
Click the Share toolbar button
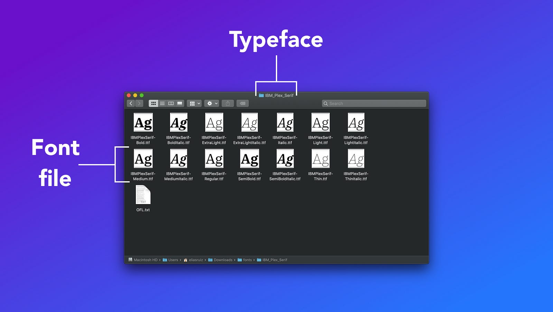(x=228, y=103)
